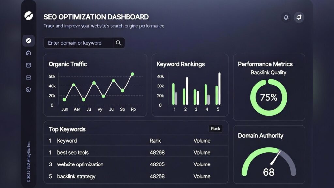Focus the "Enter domain or keyword" field
This screenshot has height=188, width=334.
click(78, 43)
